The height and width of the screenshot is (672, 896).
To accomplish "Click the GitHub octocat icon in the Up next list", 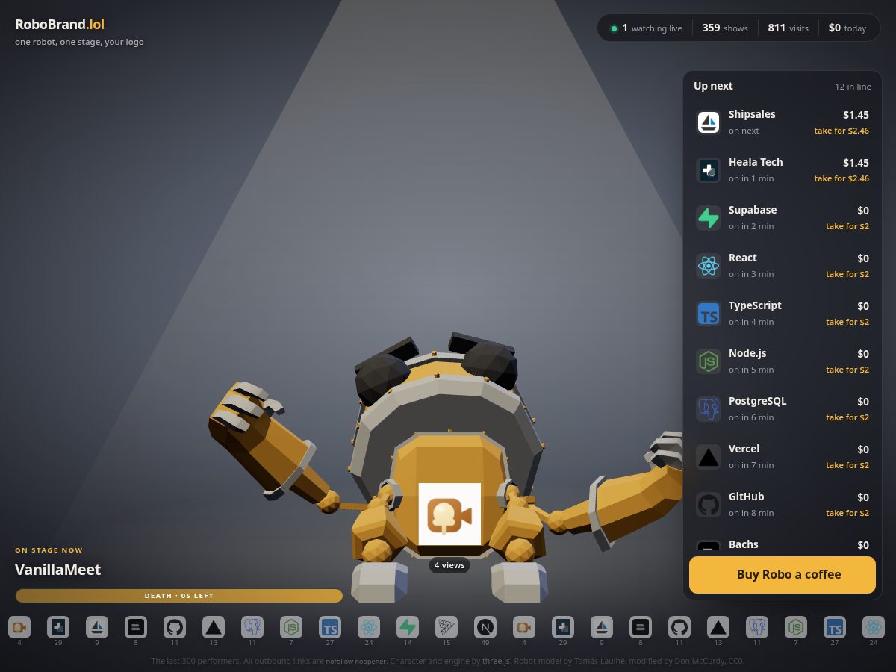I will [x=709, y=505].
